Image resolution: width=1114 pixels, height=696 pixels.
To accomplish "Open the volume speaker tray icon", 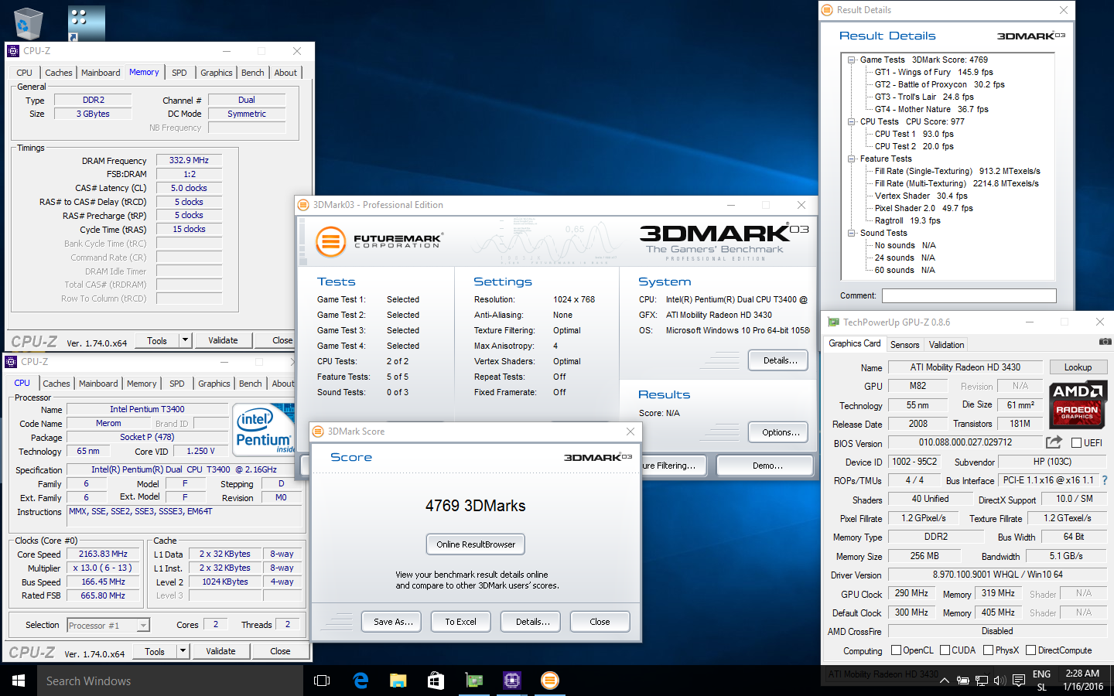I will pyautogui.click(x=1000, y=681).
